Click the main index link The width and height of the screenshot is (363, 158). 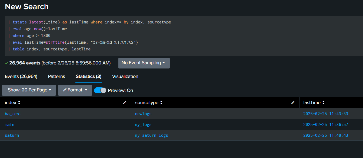tap(9, 125)
